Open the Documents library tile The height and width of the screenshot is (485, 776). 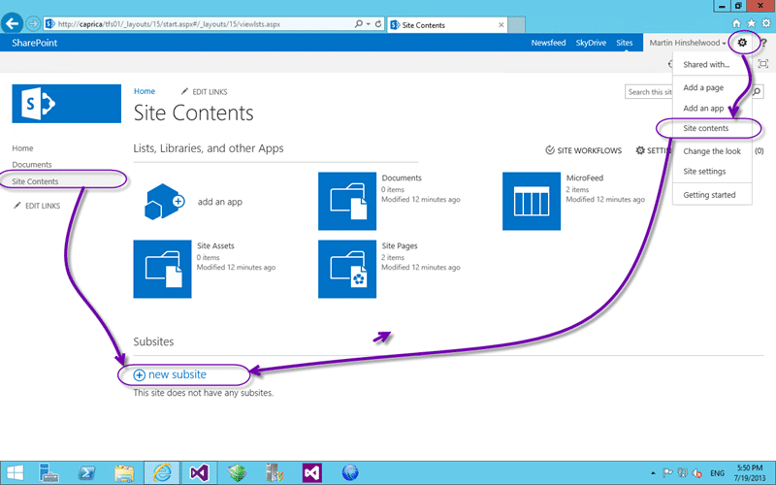click(347, 202)
